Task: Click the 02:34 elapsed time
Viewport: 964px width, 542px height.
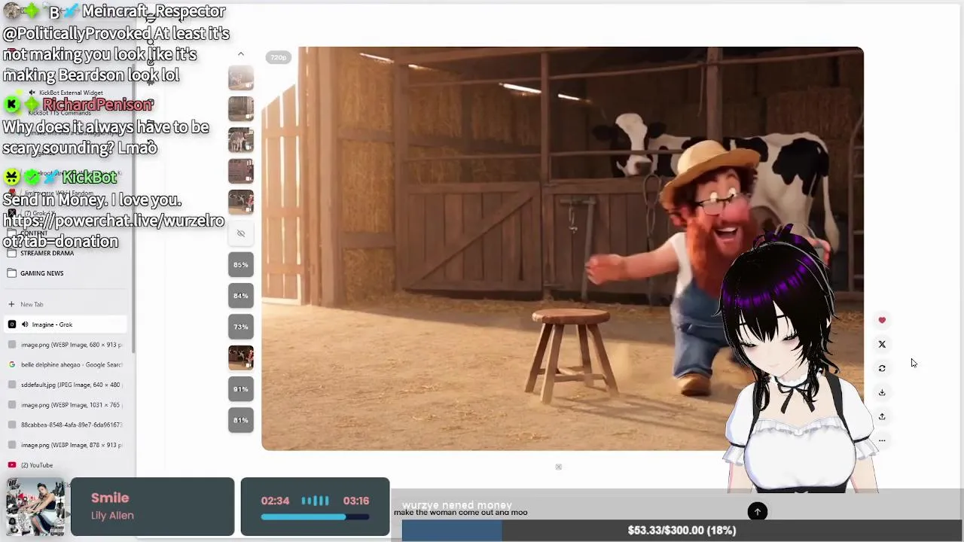Action: point(275,501)
